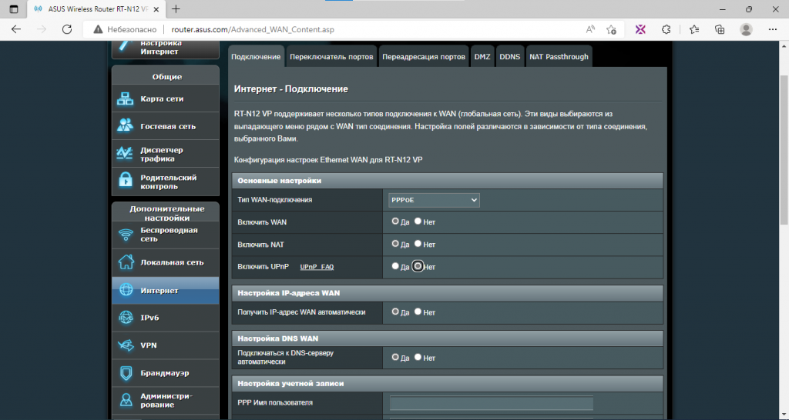Viewport: 789px width, 420px height.
Task: Click the VPN sidebar icon
Action: (126, 345)
